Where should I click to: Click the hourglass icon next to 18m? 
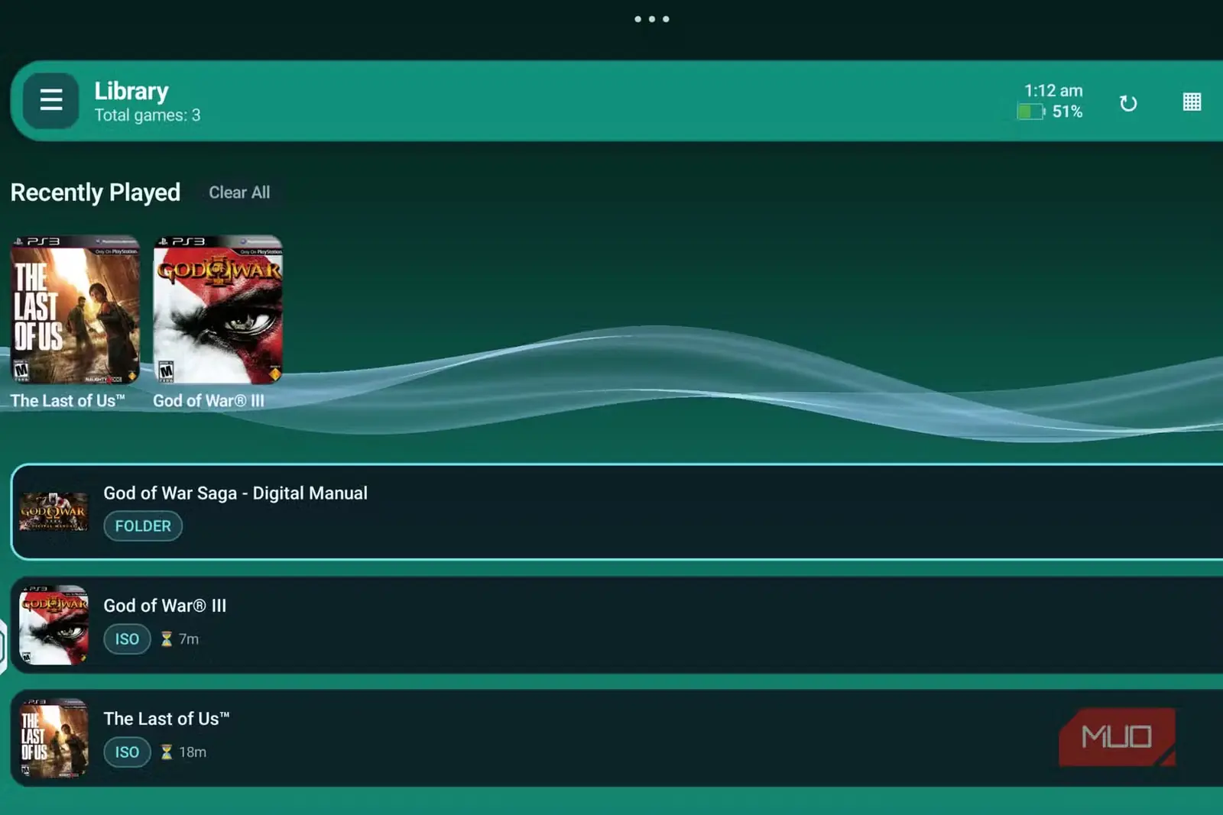pyautogui.click(x=167, y=752)
